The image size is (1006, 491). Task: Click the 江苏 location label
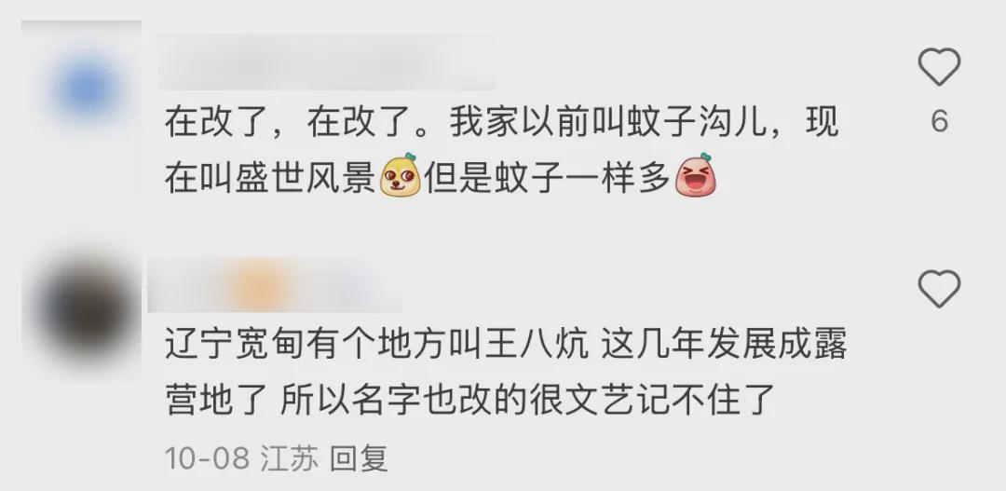pyautogui.click(x=289, y=459)
